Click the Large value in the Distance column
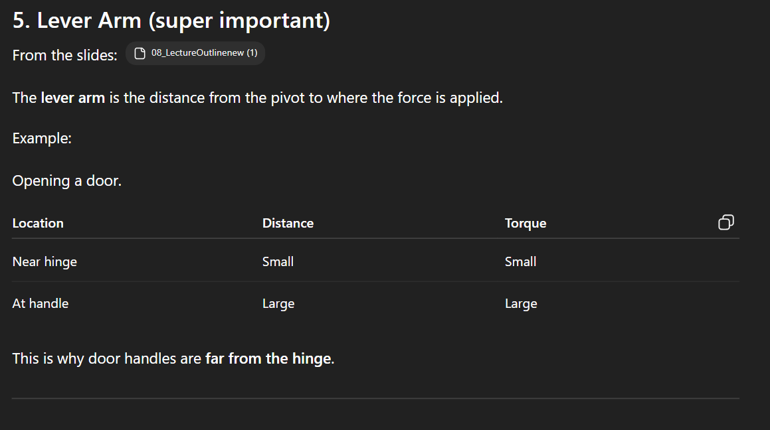This screenshot has height=430, width=770. click(x=278, y=304)
